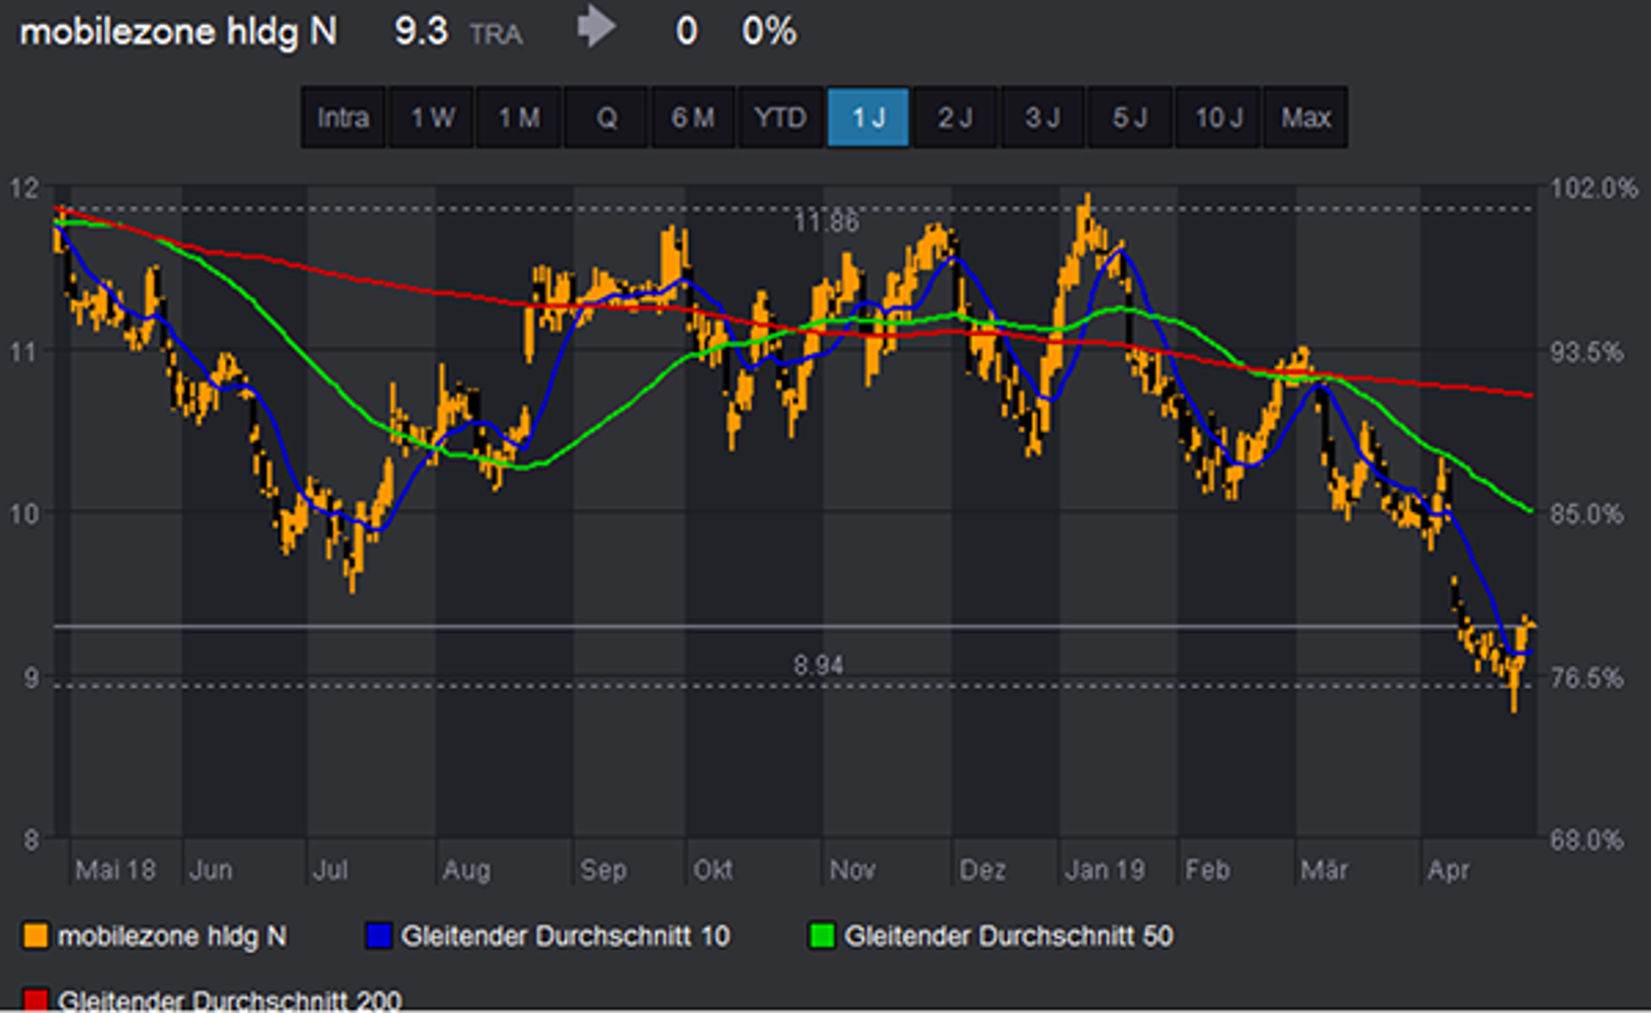Click the 11.86 high marker label

pyautogui.click(x=825, y=222)
